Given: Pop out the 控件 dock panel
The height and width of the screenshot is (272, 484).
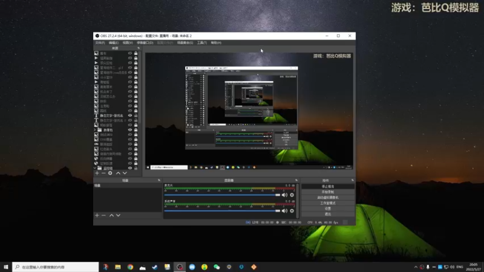Looking at the screenshot, I should pos(353,180).
